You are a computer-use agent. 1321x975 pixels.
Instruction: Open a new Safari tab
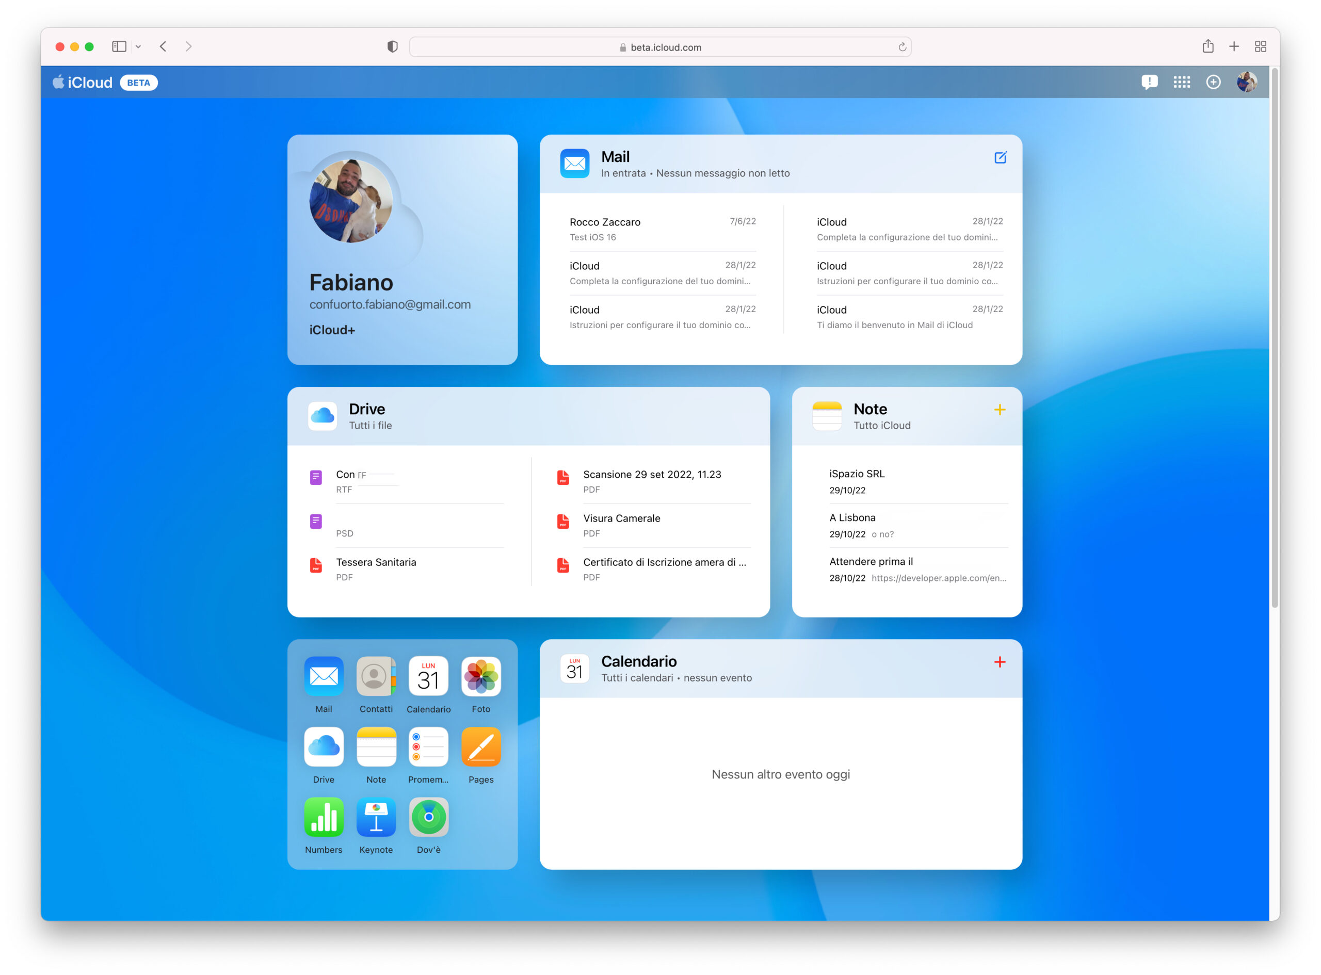pos(1234,46)
